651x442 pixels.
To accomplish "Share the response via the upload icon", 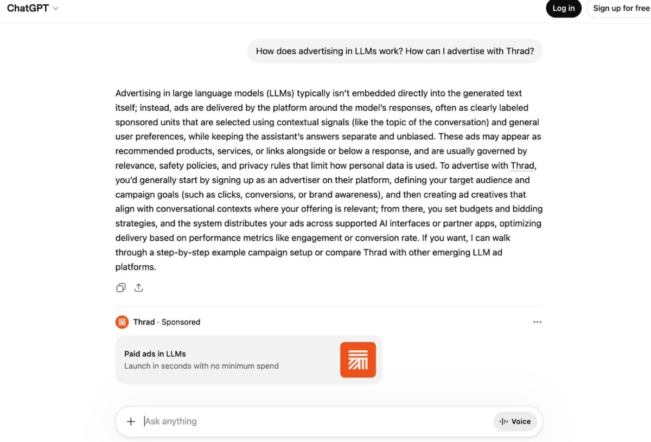I will point(138,287).
